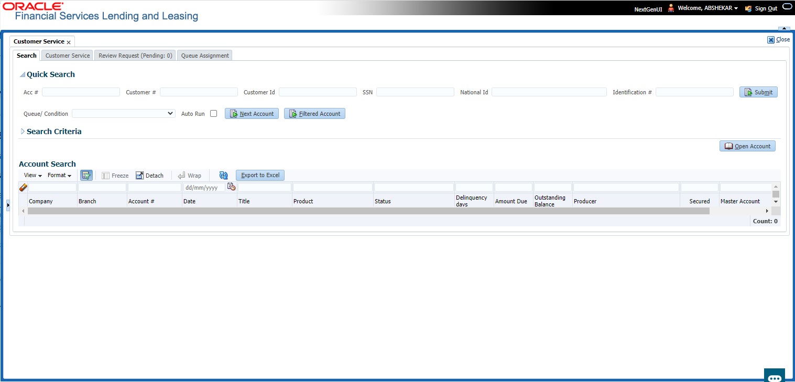Open the View menu dropdown

[33, 176]
